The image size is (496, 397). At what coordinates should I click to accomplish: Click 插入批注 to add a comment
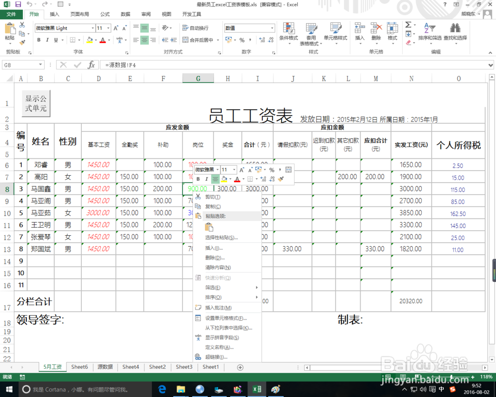218,307
